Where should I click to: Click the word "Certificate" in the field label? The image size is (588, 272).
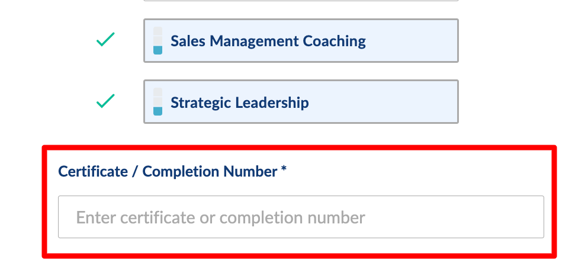[x=93, y=172]
